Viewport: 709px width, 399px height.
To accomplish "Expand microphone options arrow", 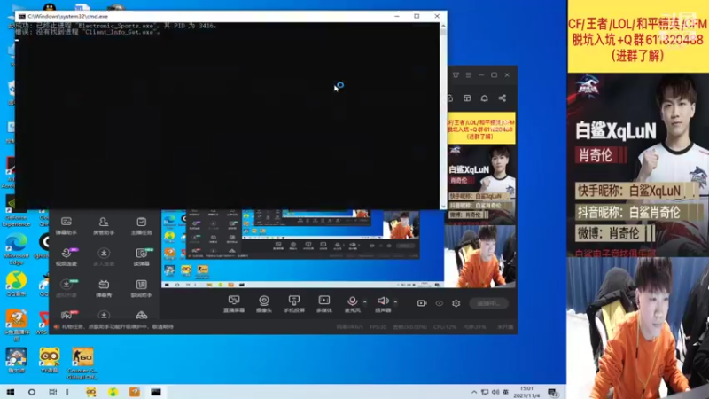I will pyautogui.click(x=365, y=301).
